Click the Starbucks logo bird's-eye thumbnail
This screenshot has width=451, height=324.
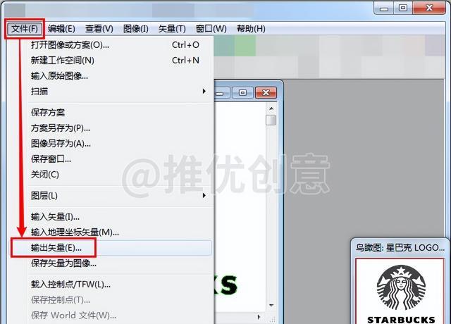click(x=401, y=291)
